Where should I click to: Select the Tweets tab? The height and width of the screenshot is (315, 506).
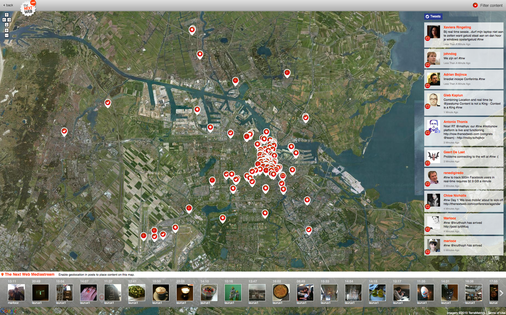pos(433,16)
